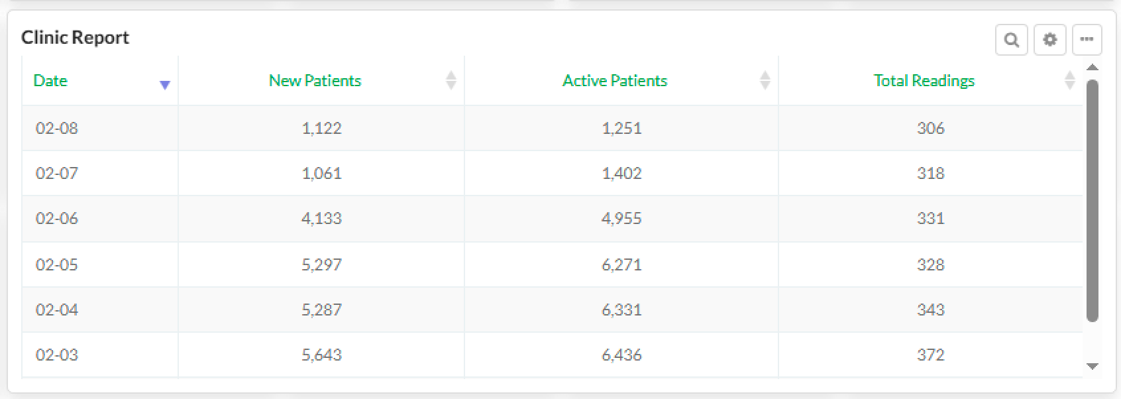Click the 4,133 New Patients cell
The height and width of the screenshot is (399, 1121).
(321, 218)
